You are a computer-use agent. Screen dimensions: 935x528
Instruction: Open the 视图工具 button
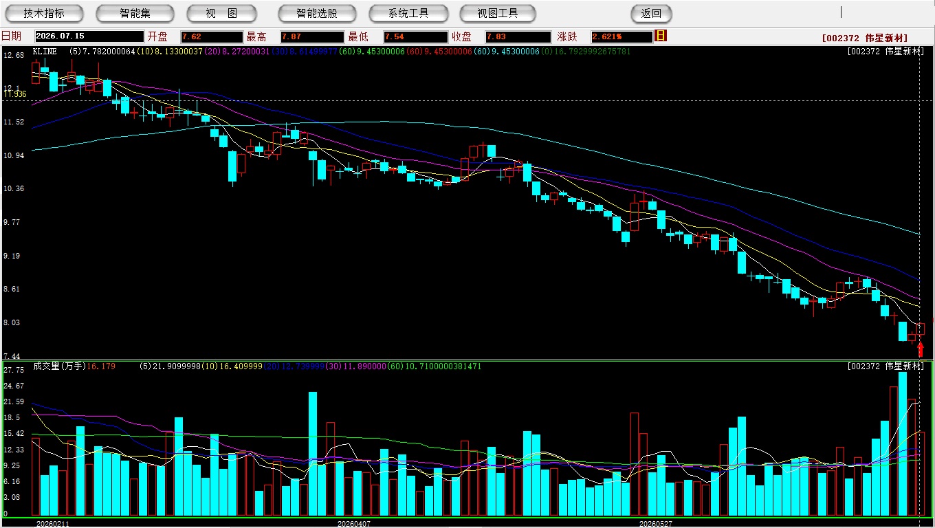coord(498,13)
